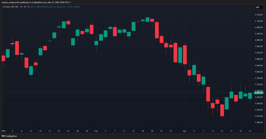Click price axis label 6.040,00
The image size is (266, 139).
pyautogui.click(x=259, y=34)
